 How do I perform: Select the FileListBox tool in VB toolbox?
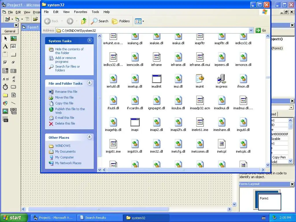(13, 95)
